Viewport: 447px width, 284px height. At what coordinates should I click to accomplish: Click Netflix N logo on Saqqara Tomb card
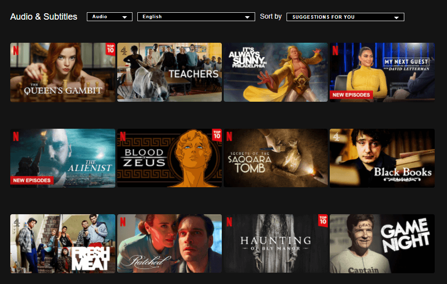229,137
